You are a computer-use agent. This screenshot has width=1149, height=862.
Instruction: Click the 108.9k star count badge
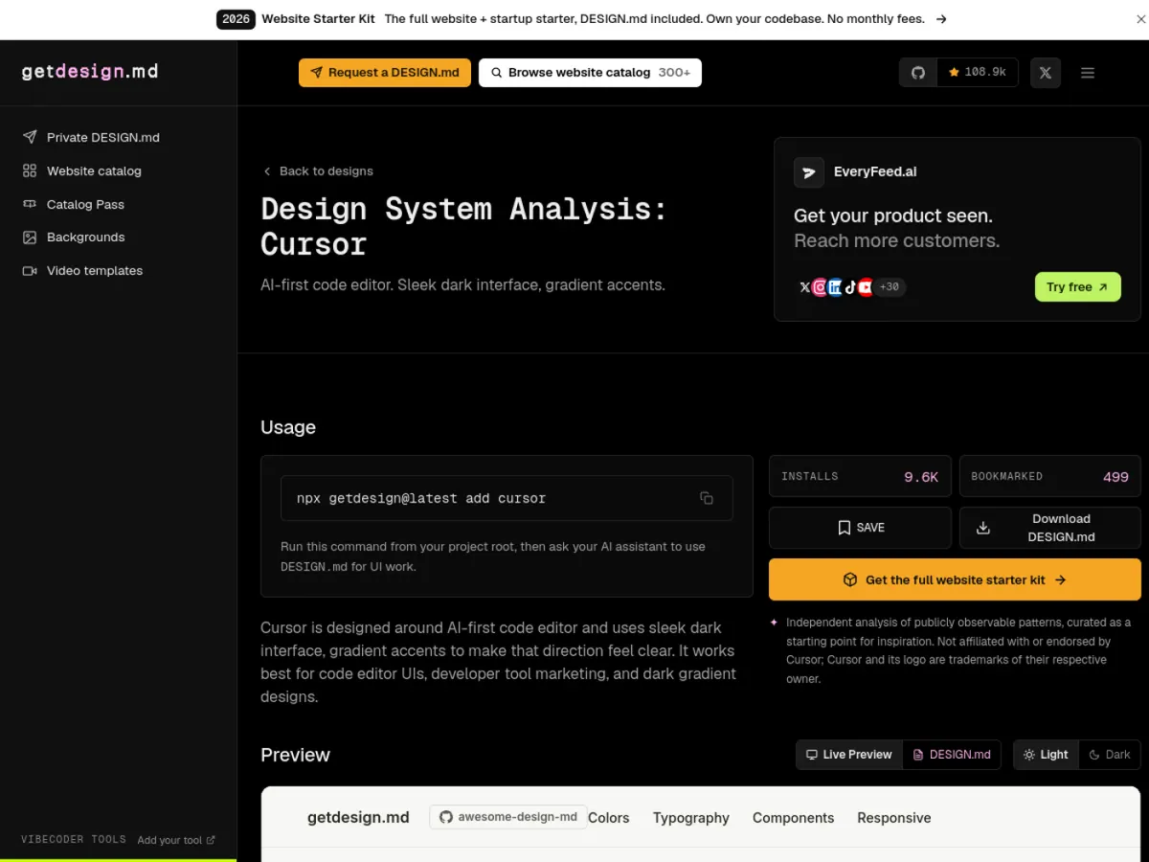pos(978,73)
